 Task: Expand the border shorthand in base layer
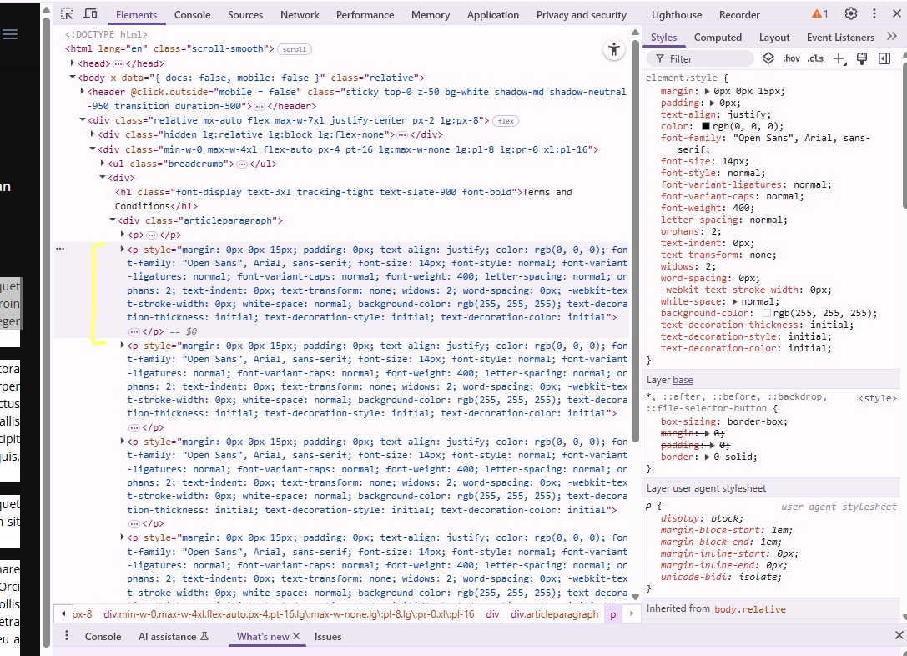(x=707, y=457)
